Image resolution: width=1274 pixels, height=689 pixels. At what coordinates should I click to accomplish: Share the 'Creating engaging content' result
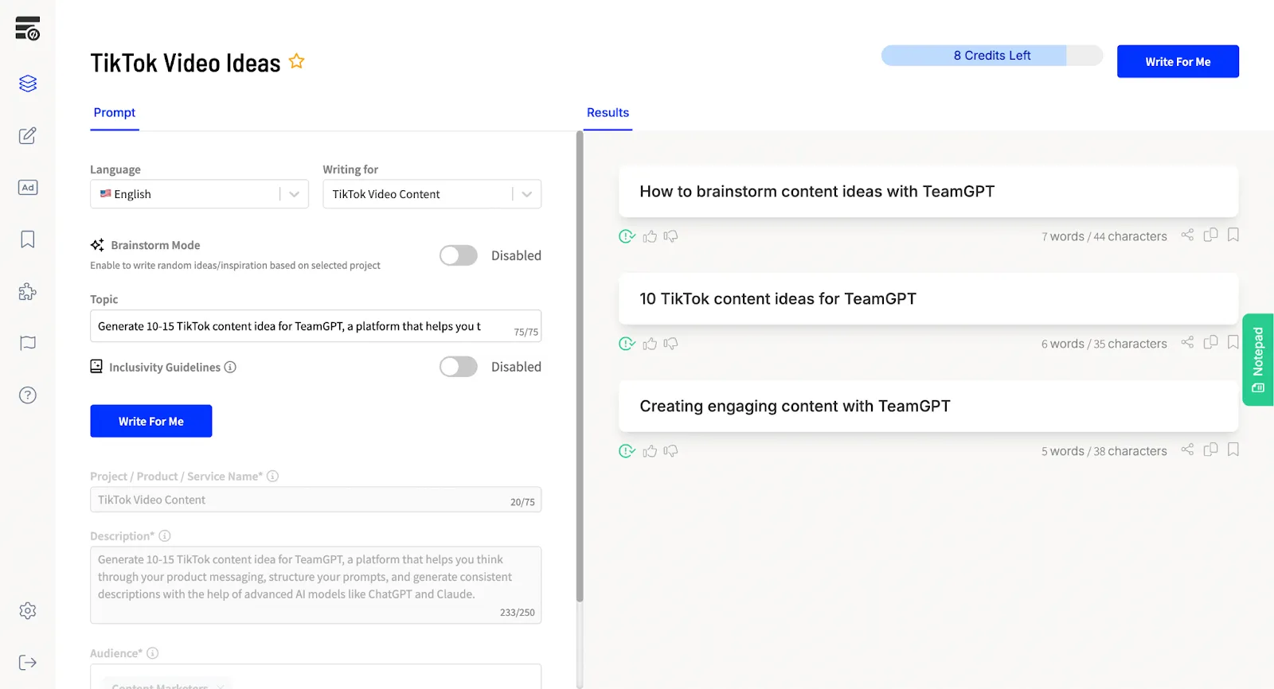tap(1187, 450)
